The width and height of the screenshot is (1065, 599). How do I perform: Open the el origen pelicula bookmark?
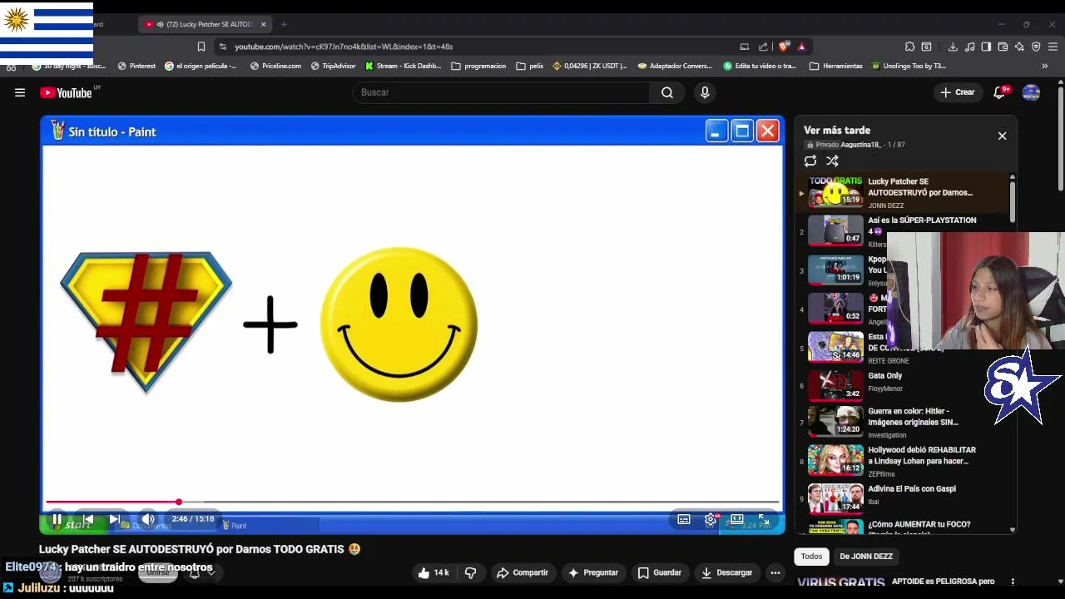201,66
